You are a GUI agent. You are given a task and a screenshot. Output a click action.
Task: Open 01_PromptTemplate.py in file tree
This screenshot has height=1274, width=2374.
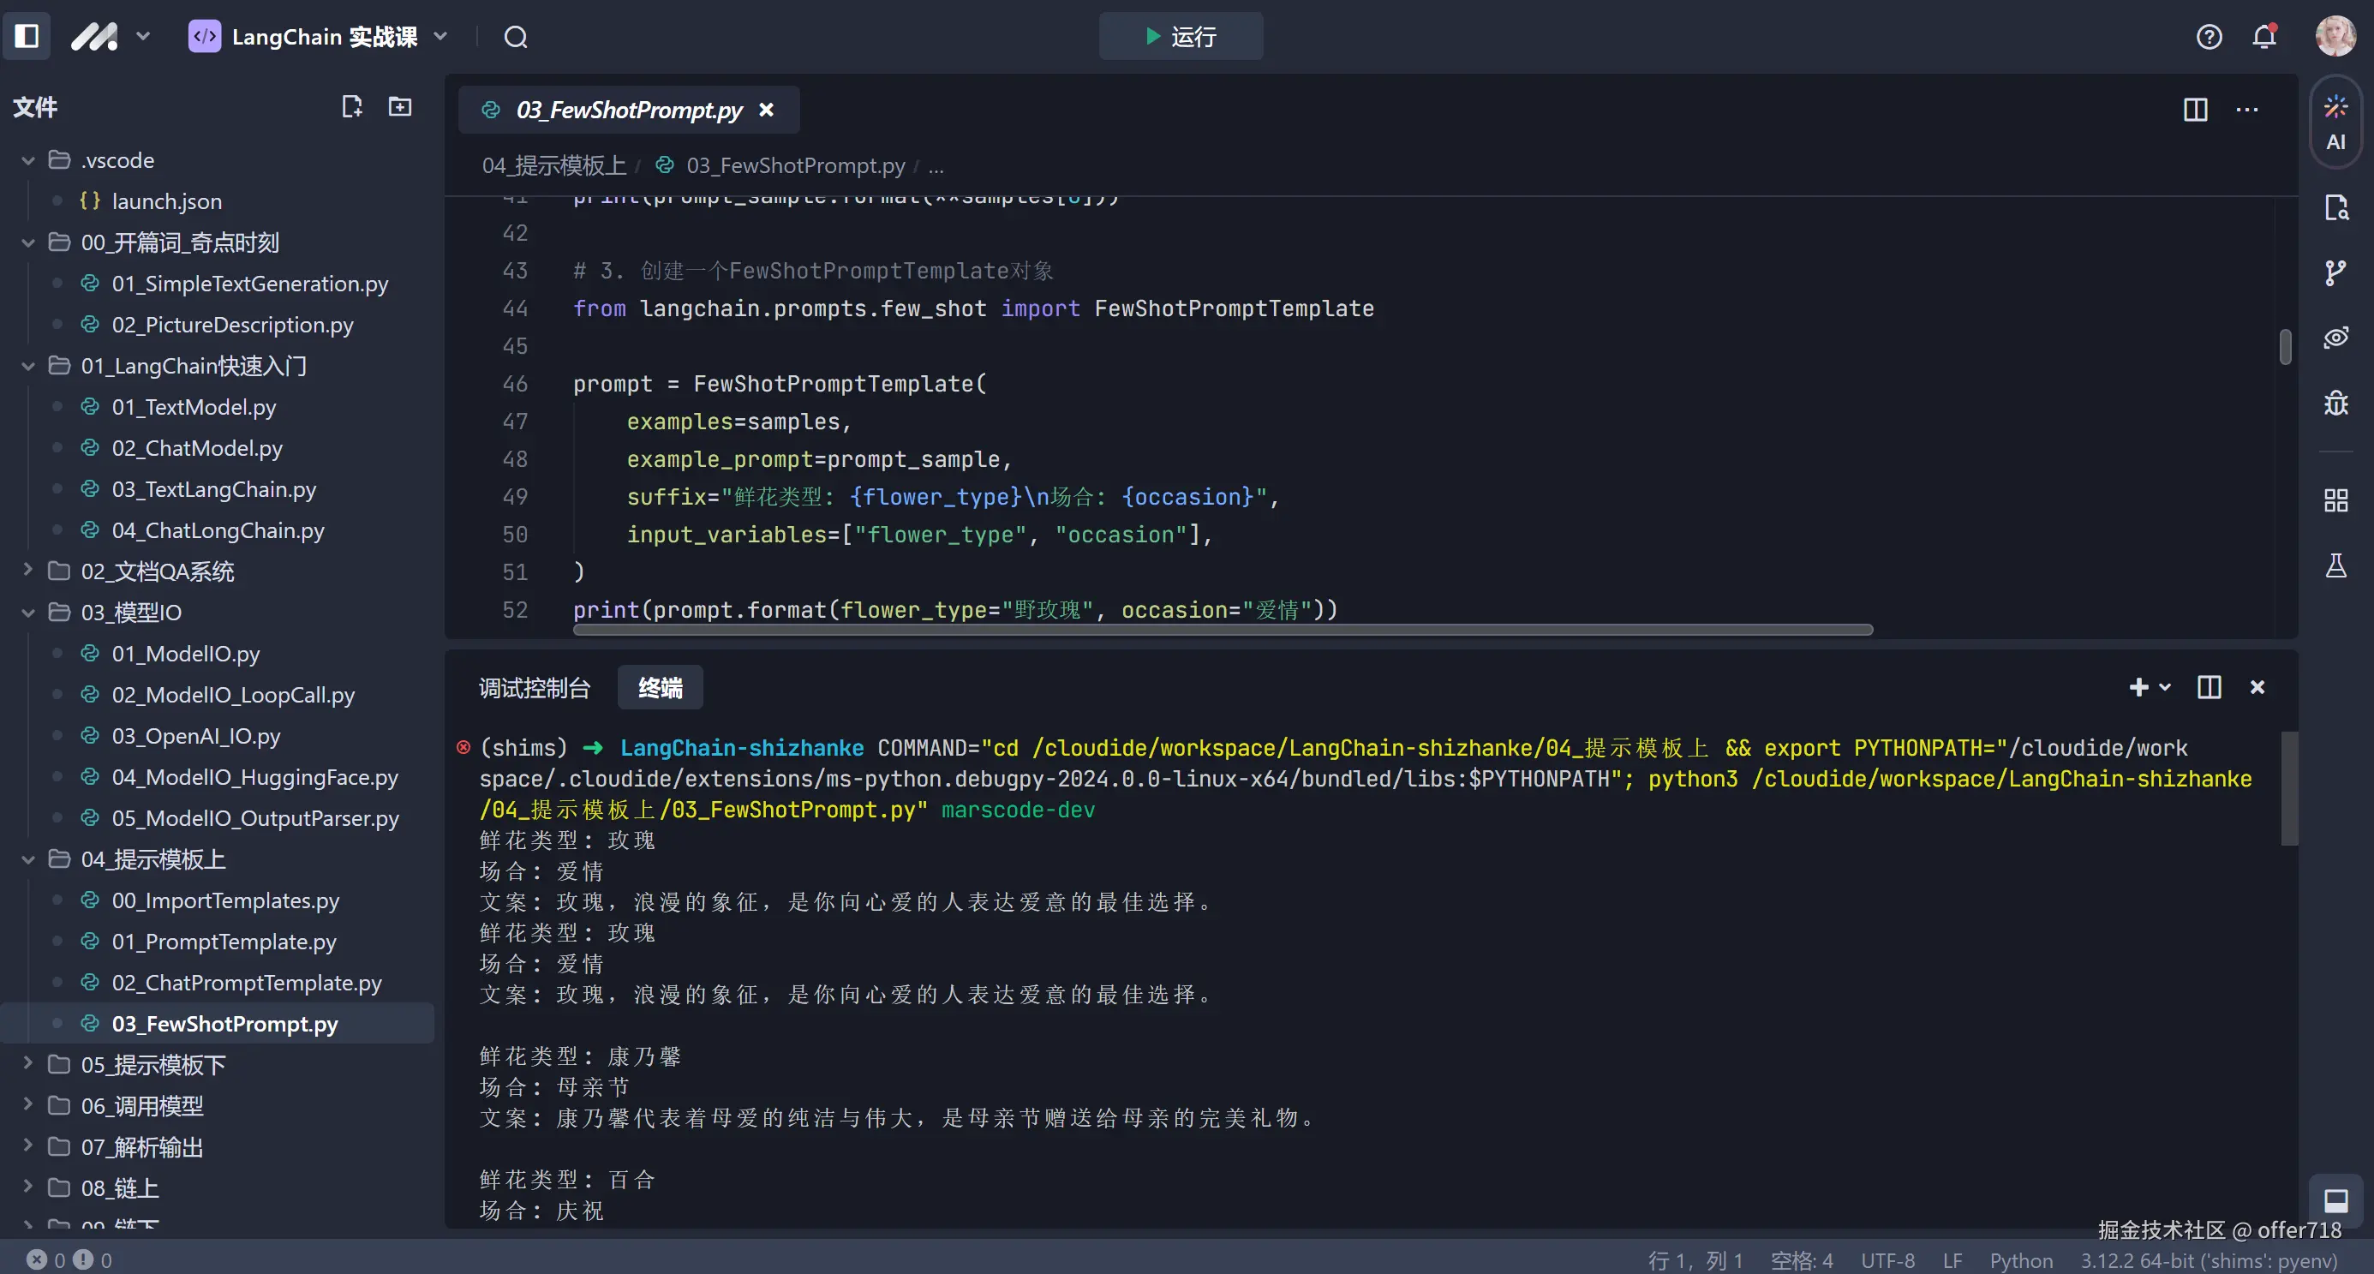(x=224, y=942)
